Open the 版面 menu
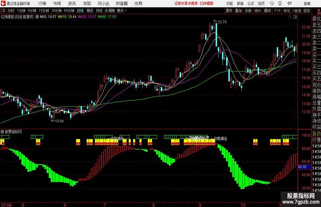Viewport: 321px width, 207px height. [x=240, y=3]
